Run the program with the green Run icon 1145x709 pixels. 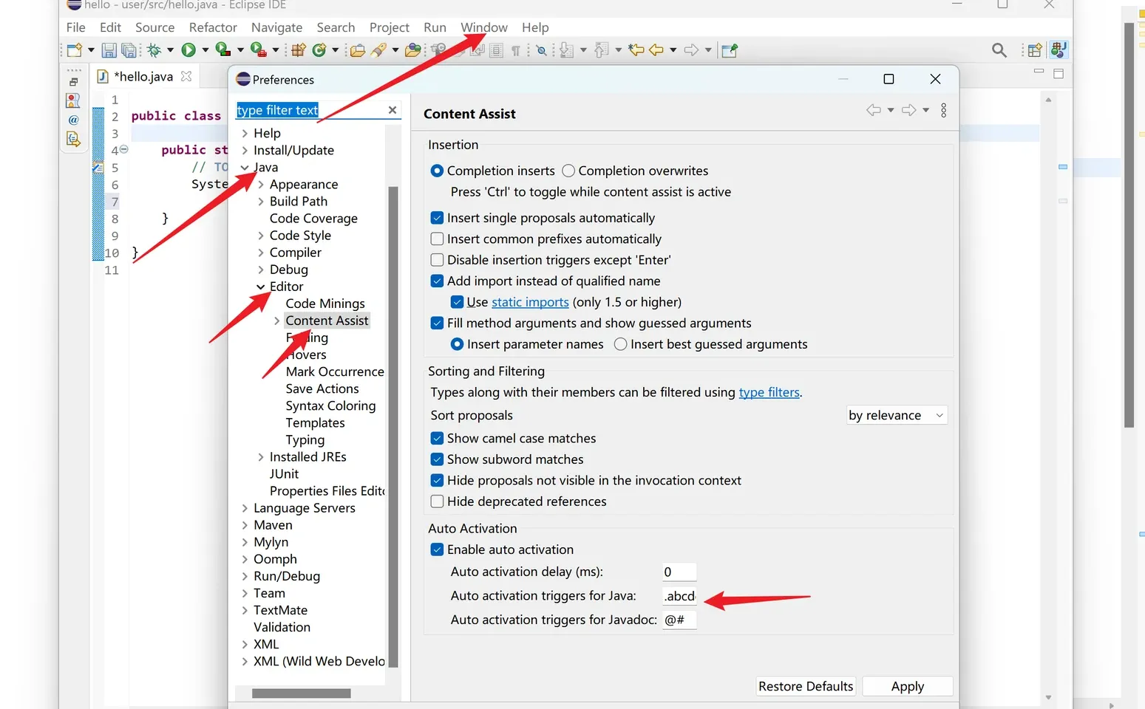(188, 50)
